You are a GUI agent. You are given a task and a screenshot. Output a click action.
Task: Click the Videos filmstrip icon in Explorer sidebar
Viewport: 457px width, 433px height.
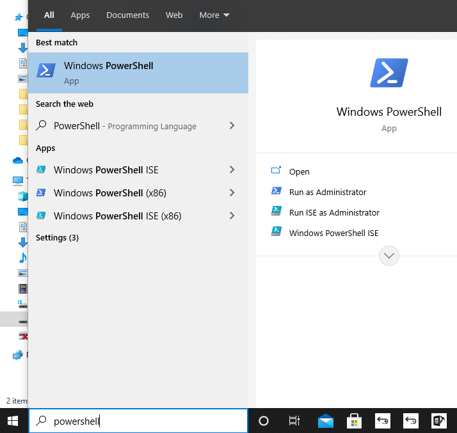point(23,289)
